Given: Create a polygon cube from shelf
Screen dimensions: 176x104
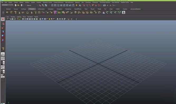Looking at the screenshot, I should [x=11, y=12].
